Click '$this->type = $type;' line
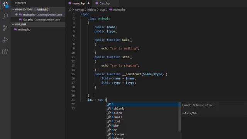The width and height of the screenshot is (247, 139). coord(118,83)
